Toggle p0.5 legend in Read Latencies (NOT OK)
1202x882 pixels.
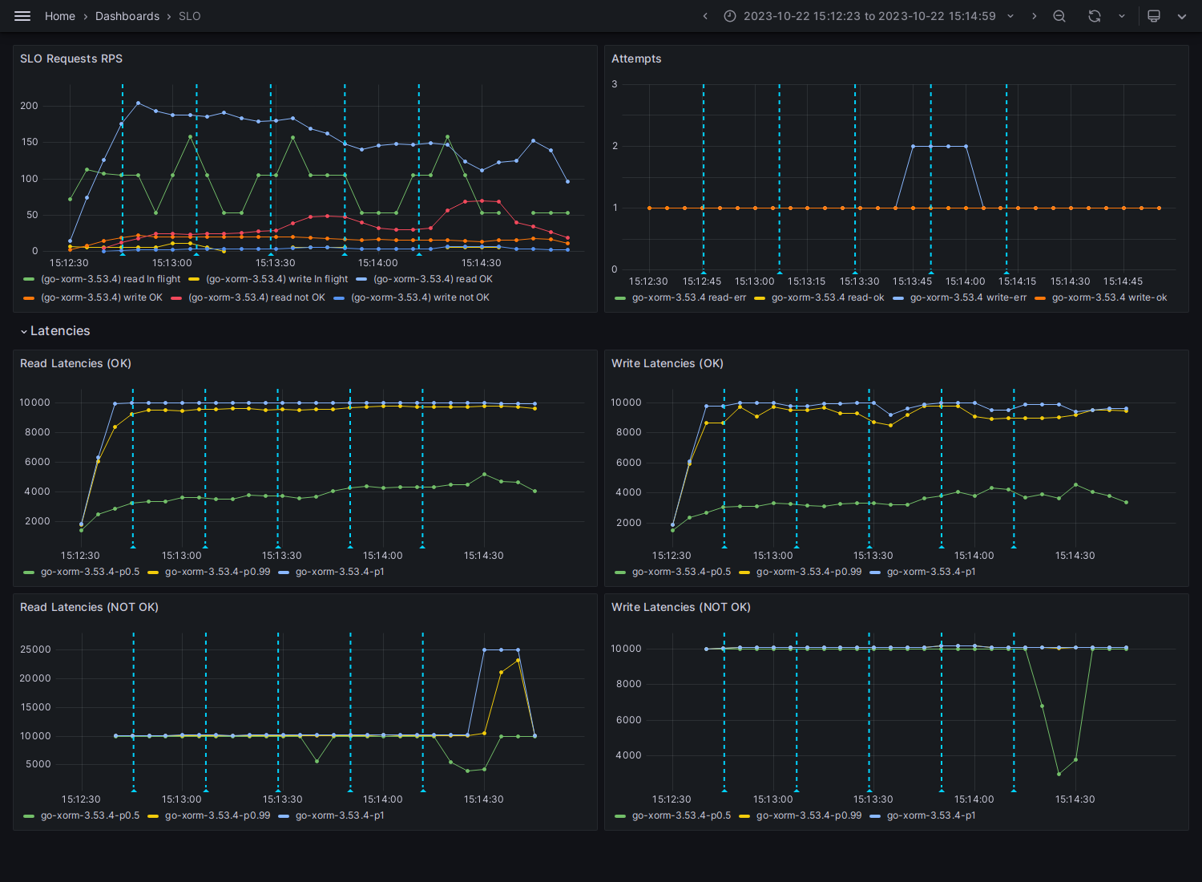tap(90, 815)
